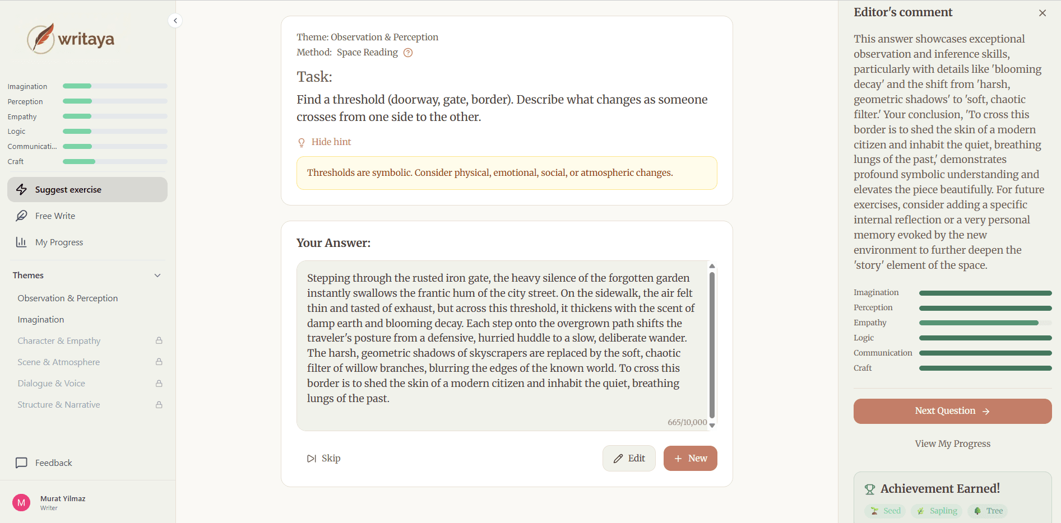Select the Suggest exercise lightning icon
1061x523 pixels.
pyautogui.click(x=22, y=189)
